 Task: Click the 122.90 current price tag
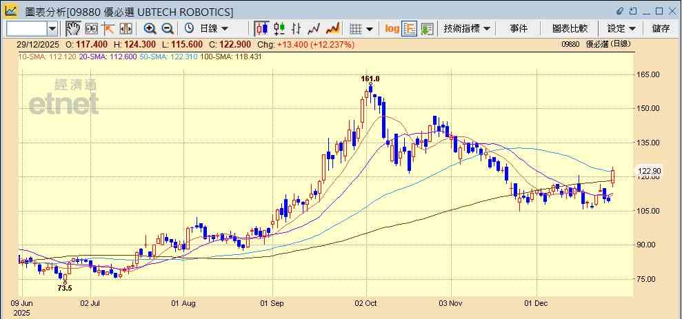649,172
